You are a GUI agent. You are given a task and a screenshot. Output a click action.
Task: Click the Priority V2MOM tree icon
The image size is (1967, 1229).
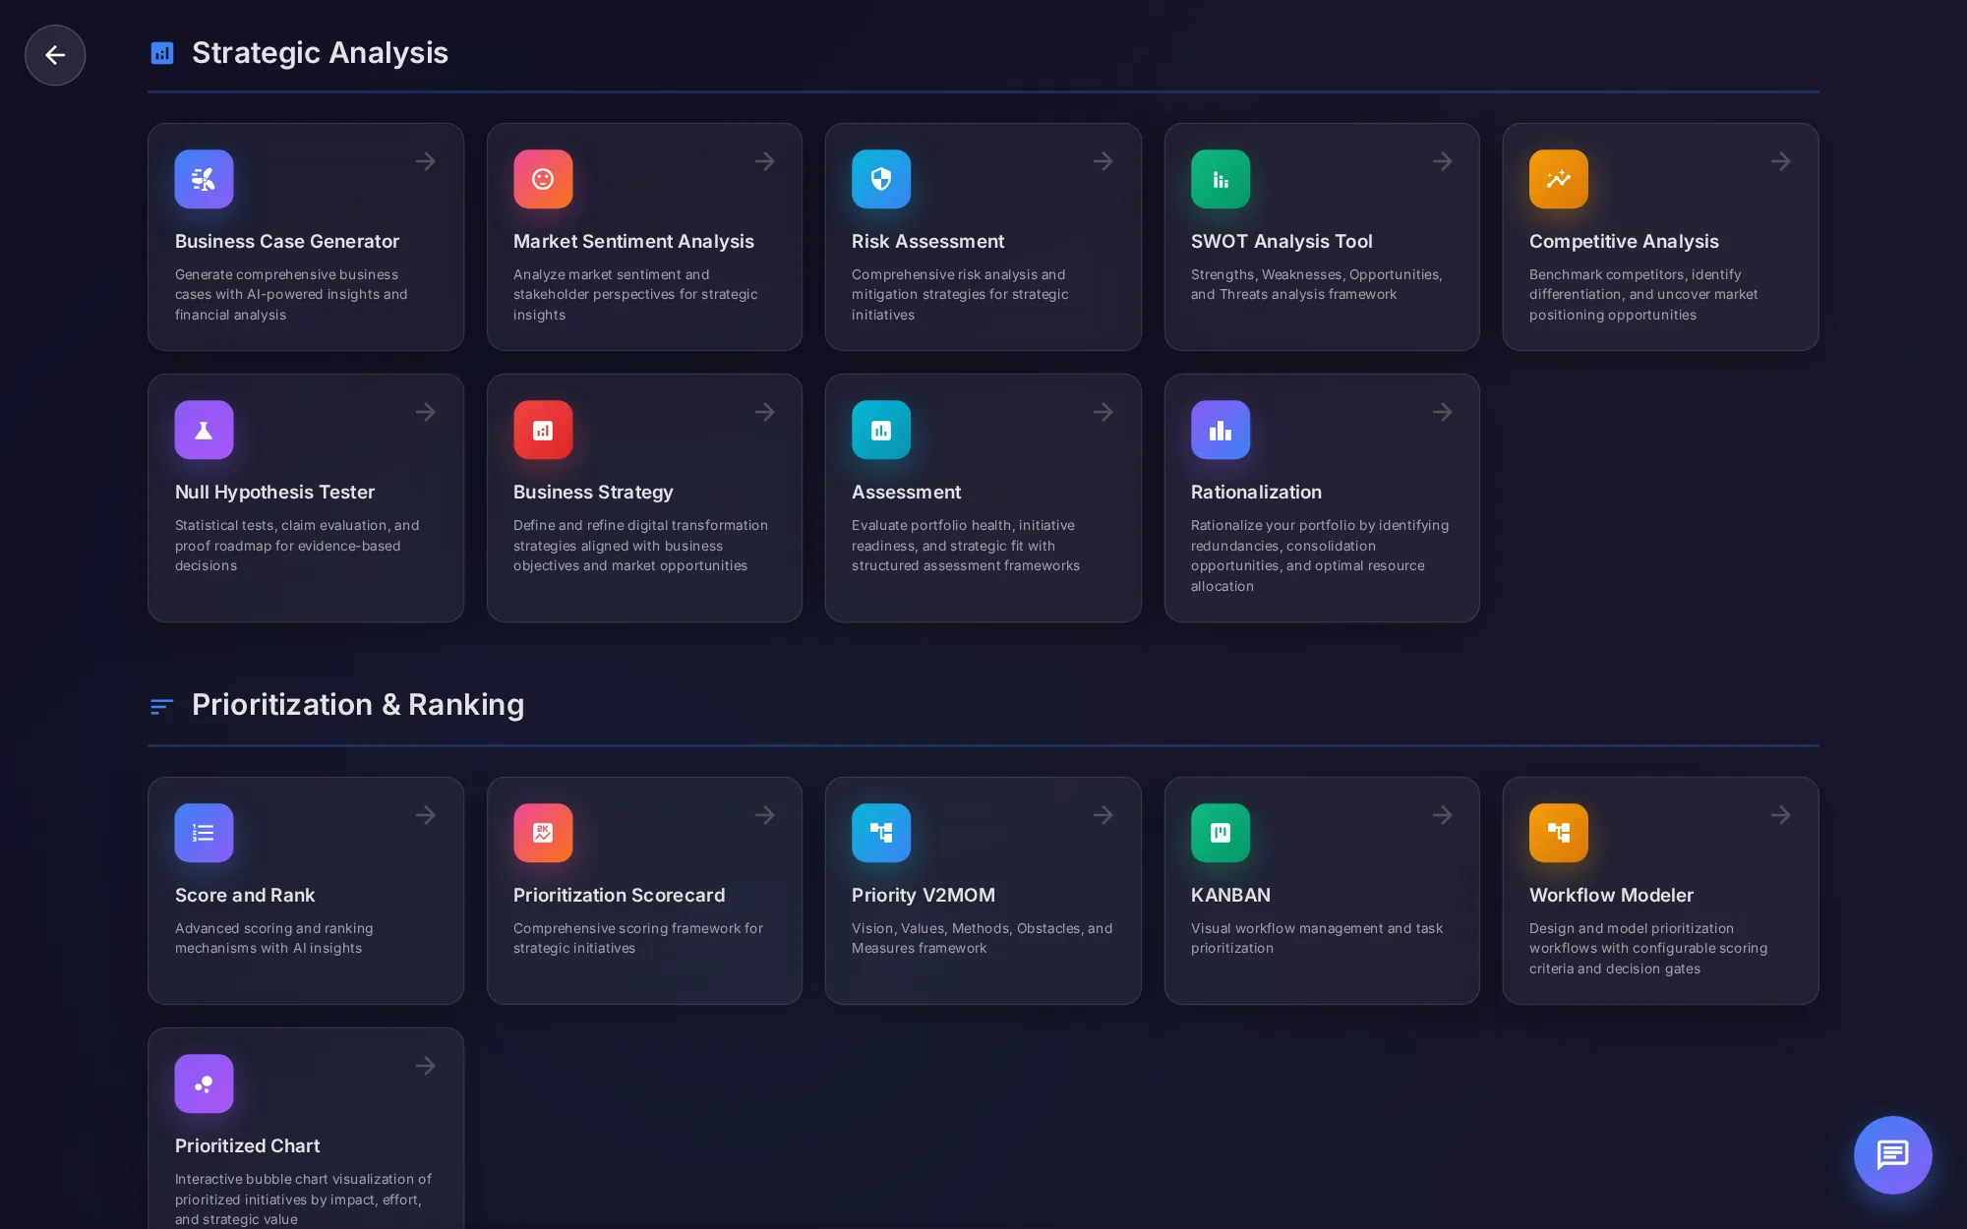tap(881, 833)
